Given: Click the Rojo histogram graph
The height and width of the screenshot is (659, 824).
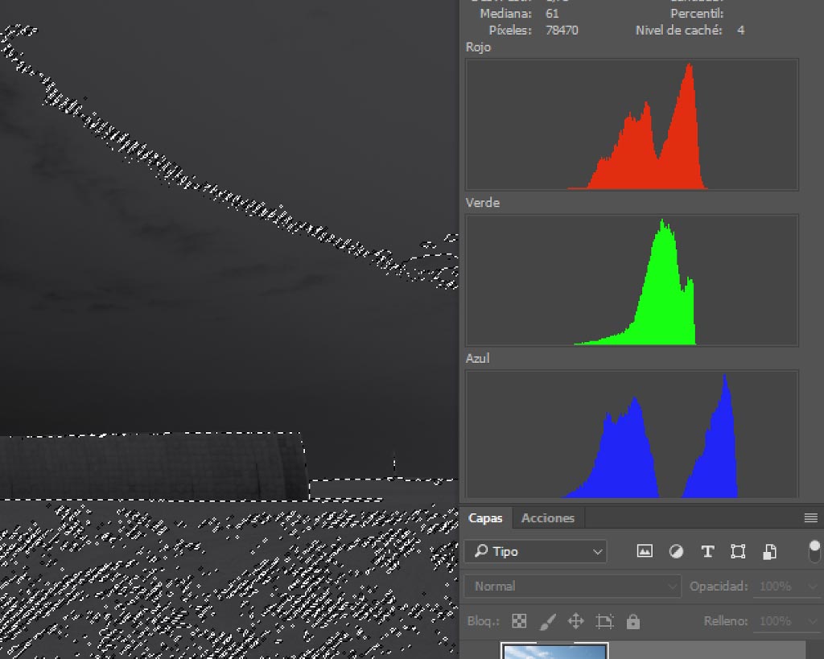Looking at the screenshot, I should 632,125.
